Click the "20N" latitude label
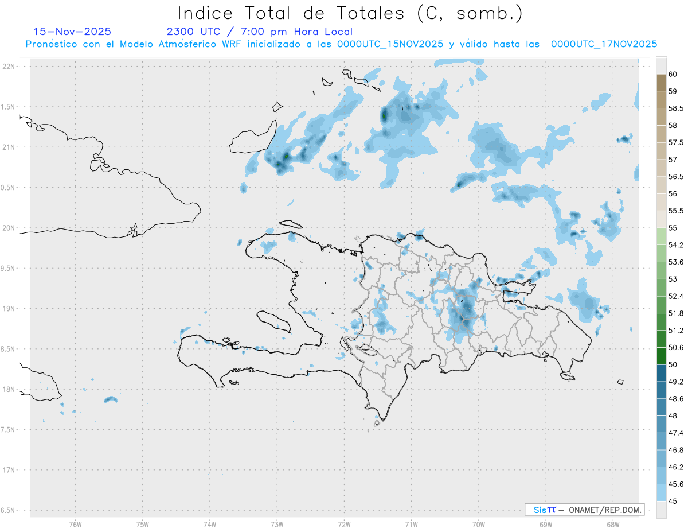 point(9,228)
